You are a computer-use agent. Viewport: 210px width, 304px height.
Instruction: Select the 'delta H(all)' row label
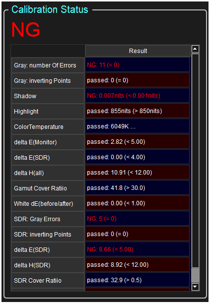pyautogui.click(x=48, y=173)
